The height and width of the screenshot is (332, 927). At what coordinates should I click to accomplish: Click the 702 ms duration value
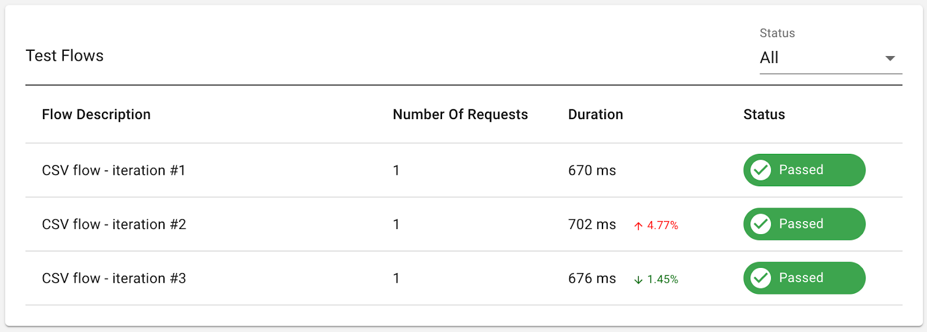pyautogui.click(x=592, y=224)
